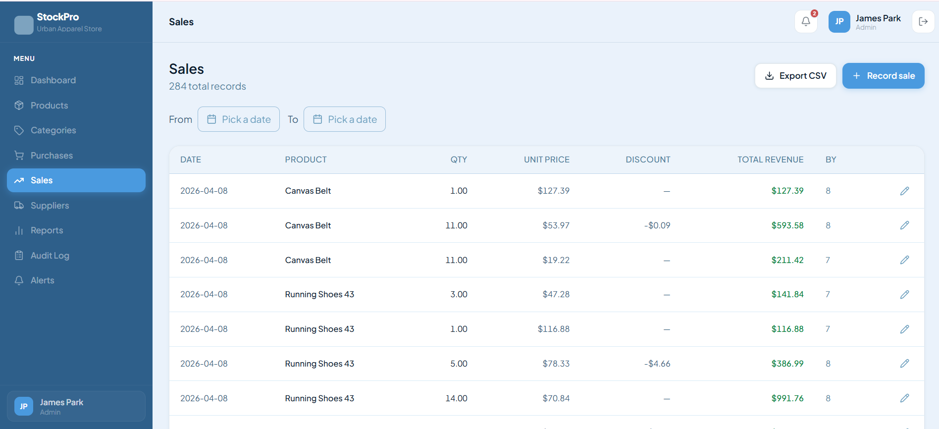The image size is (939, 429).
Task: Click the Total Revenue column header
Action: (770, 160)
